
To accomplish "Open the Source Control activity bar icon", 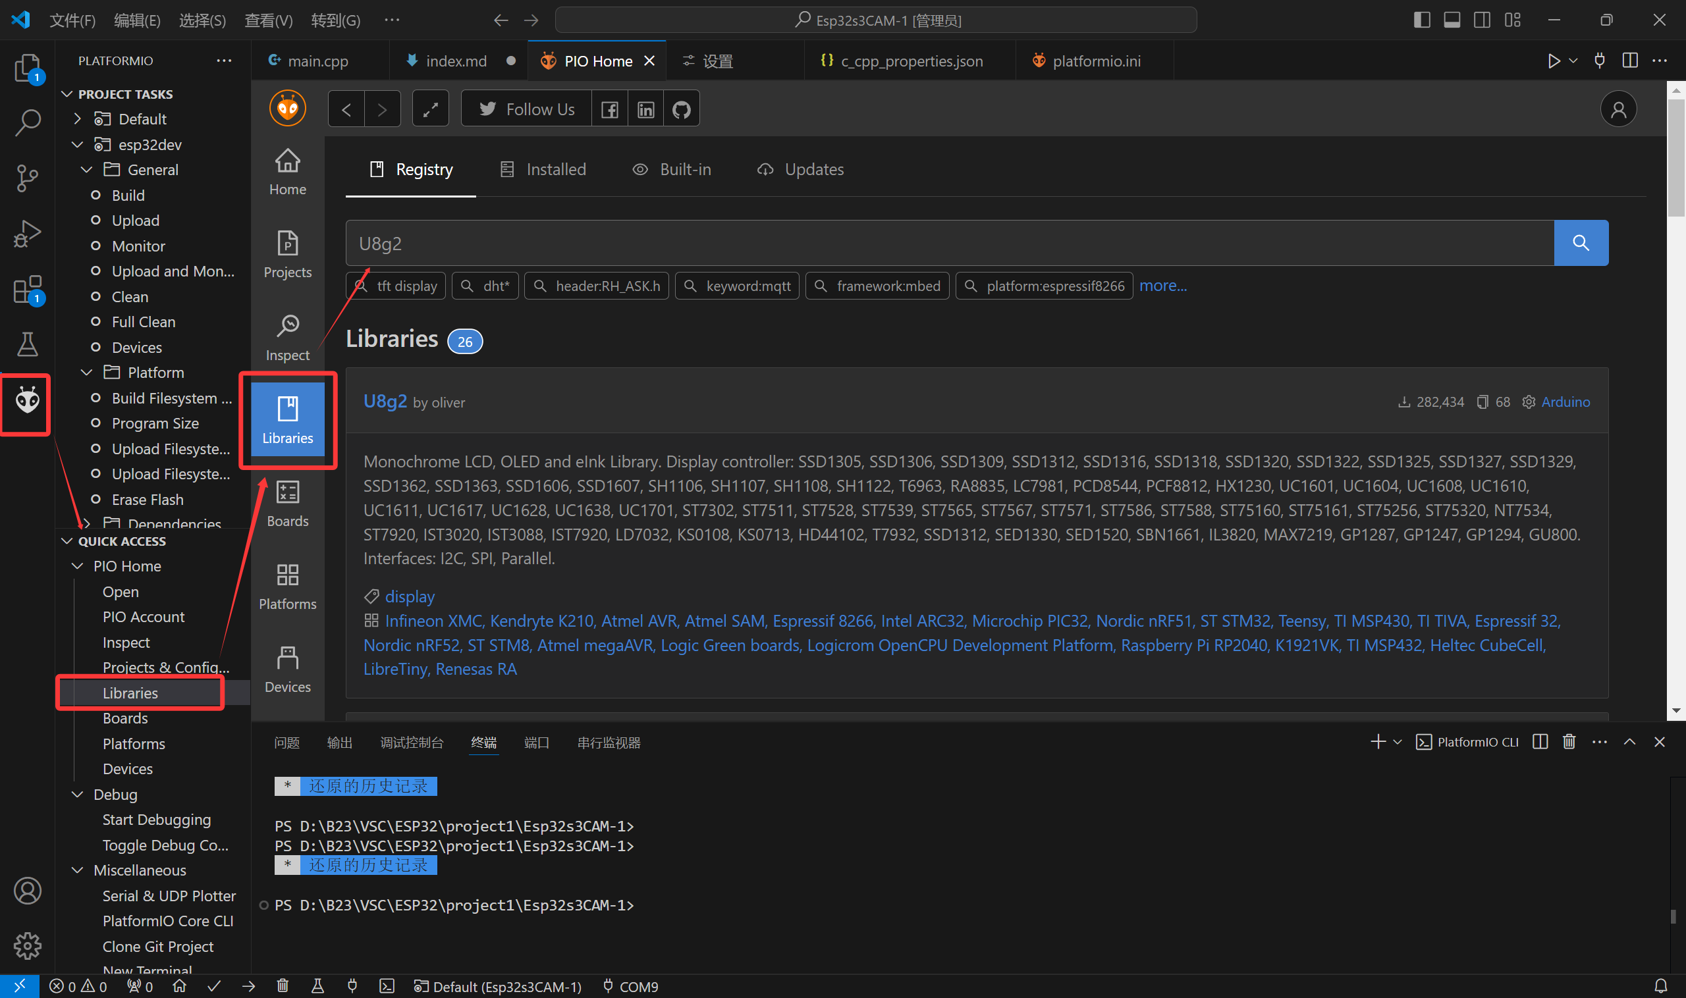I will (27, 178).
